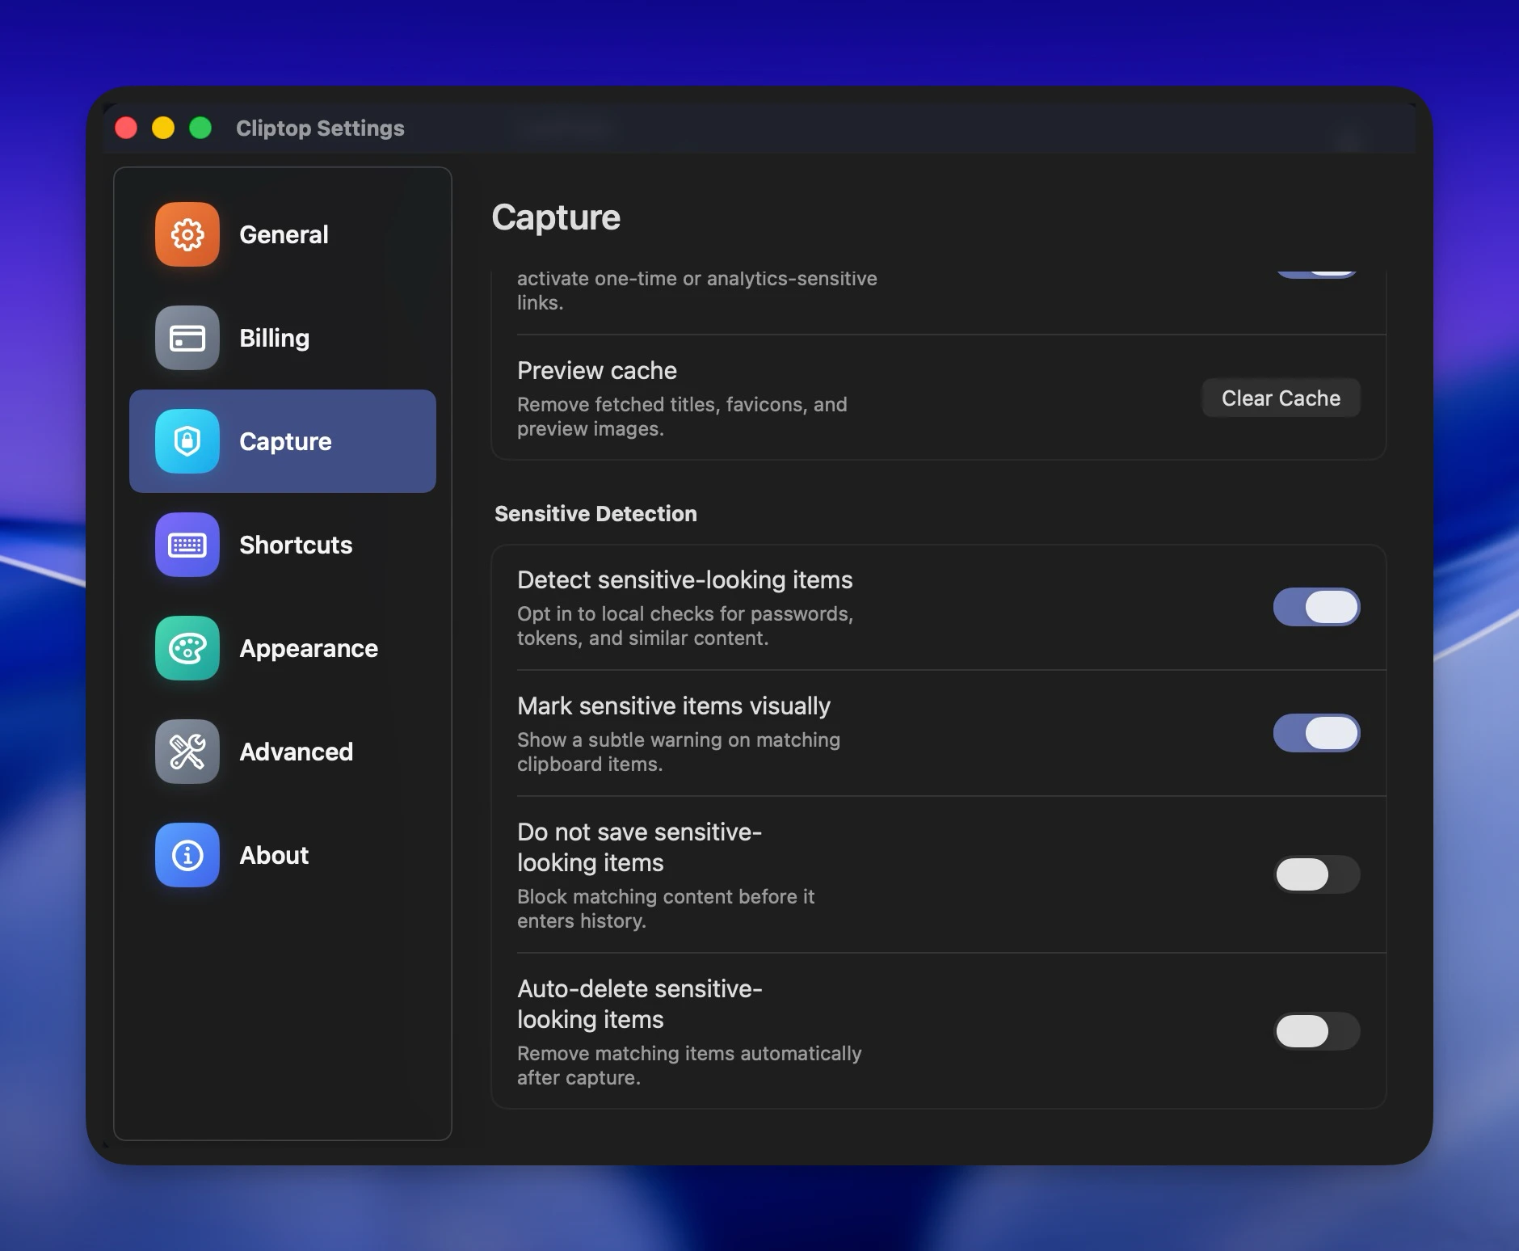Image resolution: width=1519 pixels, height=1251 pixels.
Task: Click the Clear Cache button
Action: pos(1281,398)
